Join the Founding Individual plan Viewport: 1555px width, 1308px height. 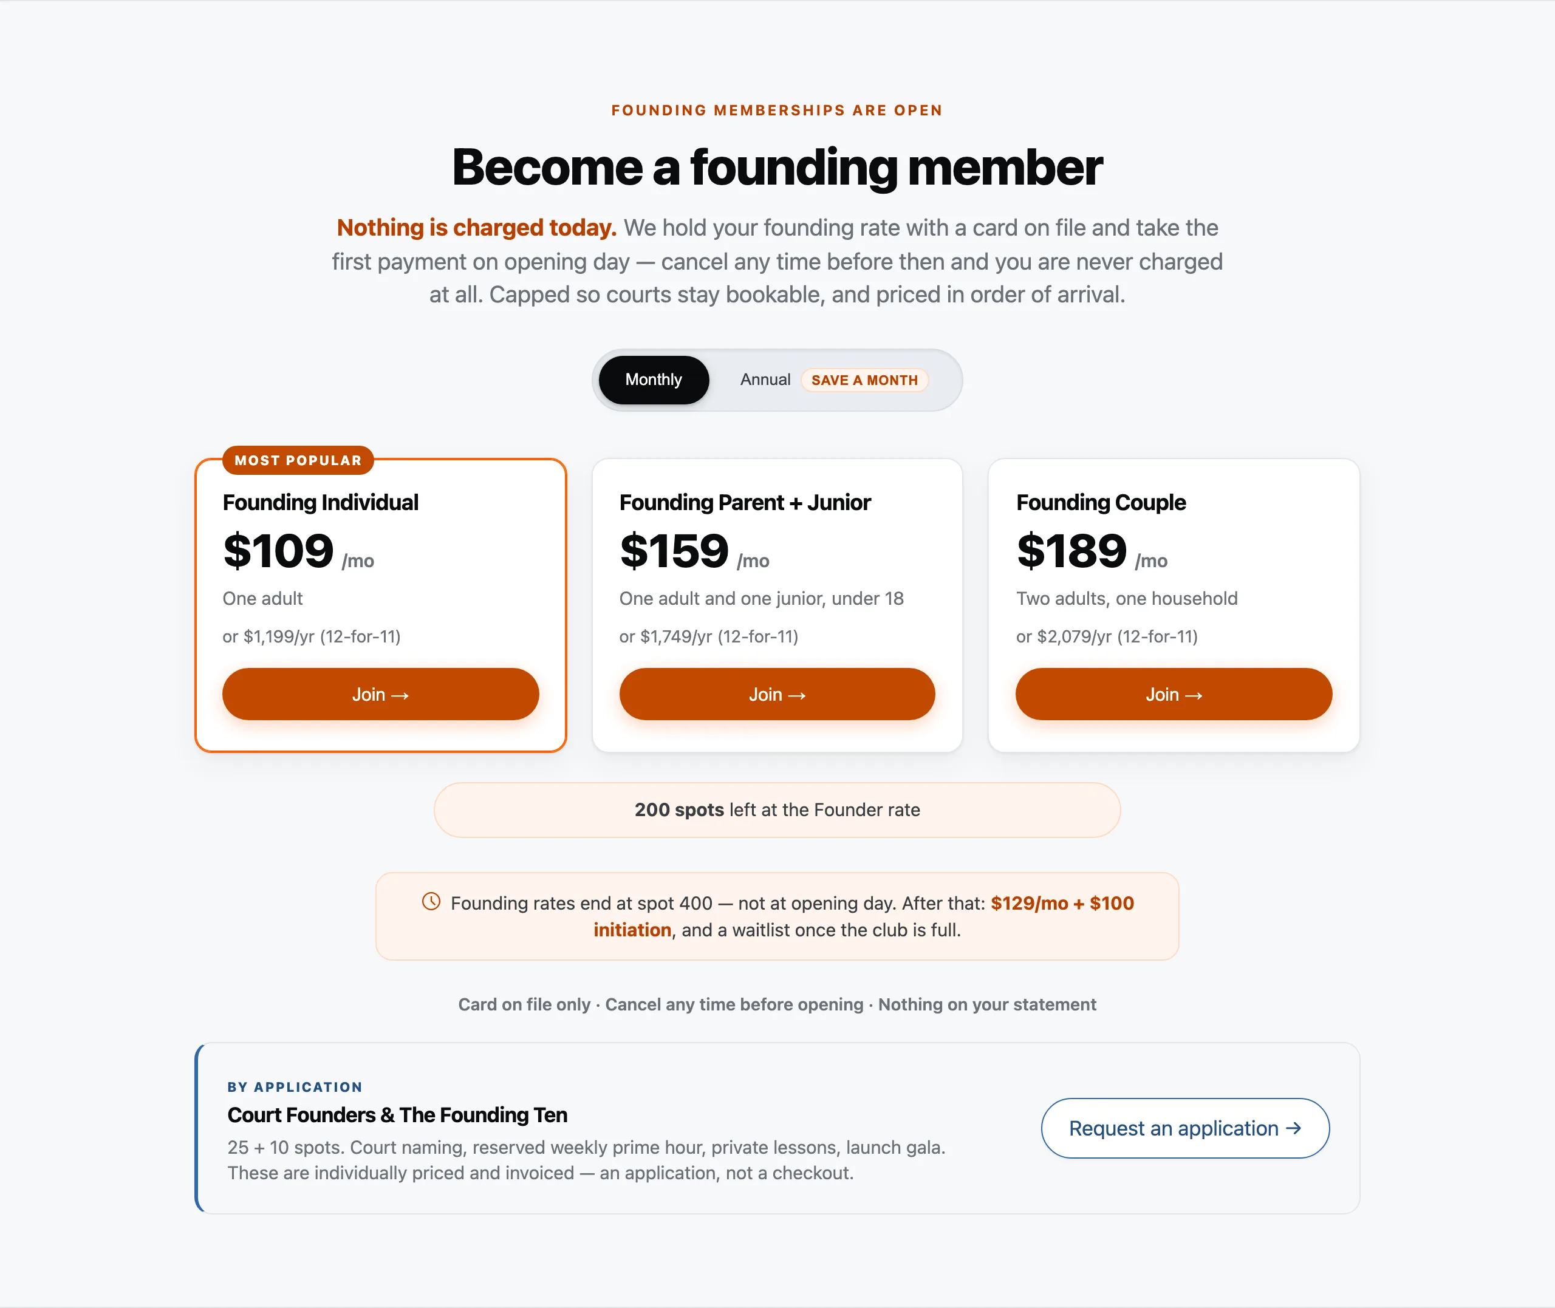[380, 694]
